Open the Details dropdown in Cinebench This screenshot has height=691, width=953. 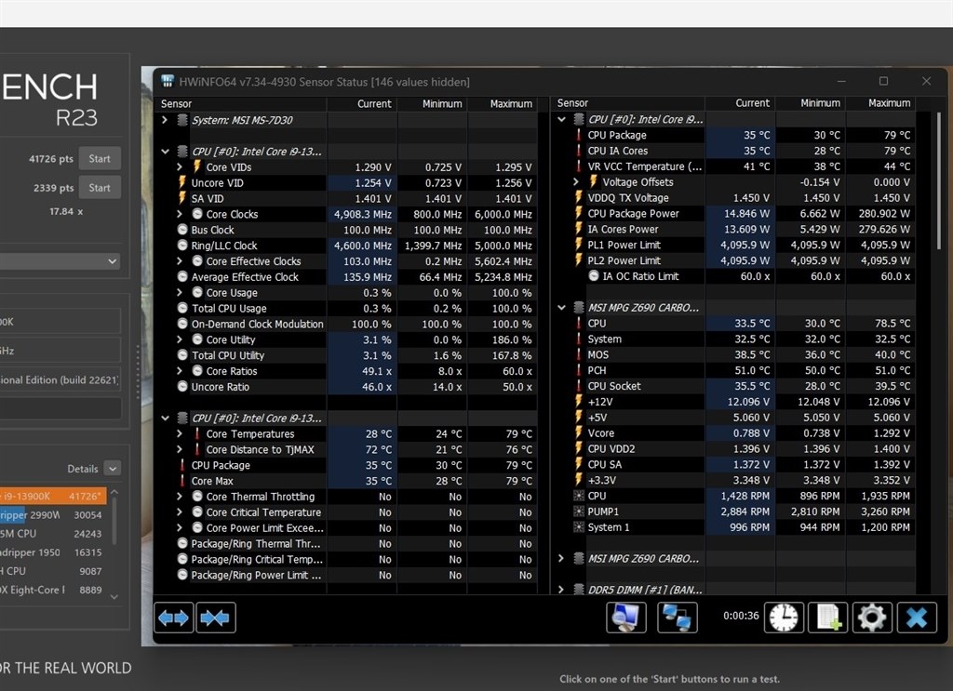click(x=113, y=468)
